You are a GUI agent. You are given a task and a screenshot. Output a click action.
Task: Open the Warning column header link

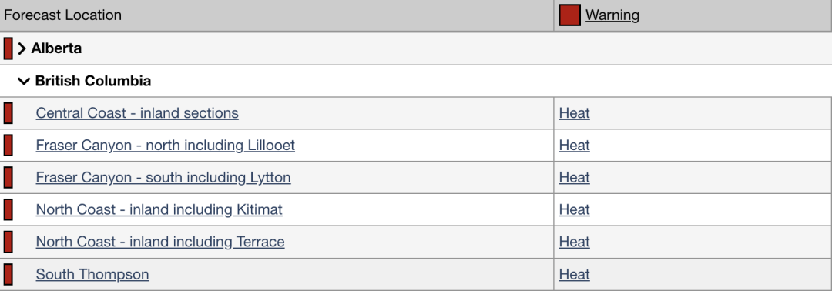click(x=612, y=15)
